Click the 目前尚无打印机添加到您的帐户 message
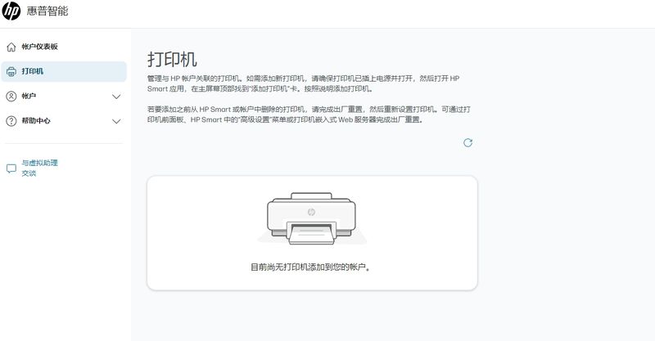655x341 pixels. pos(311,267)
